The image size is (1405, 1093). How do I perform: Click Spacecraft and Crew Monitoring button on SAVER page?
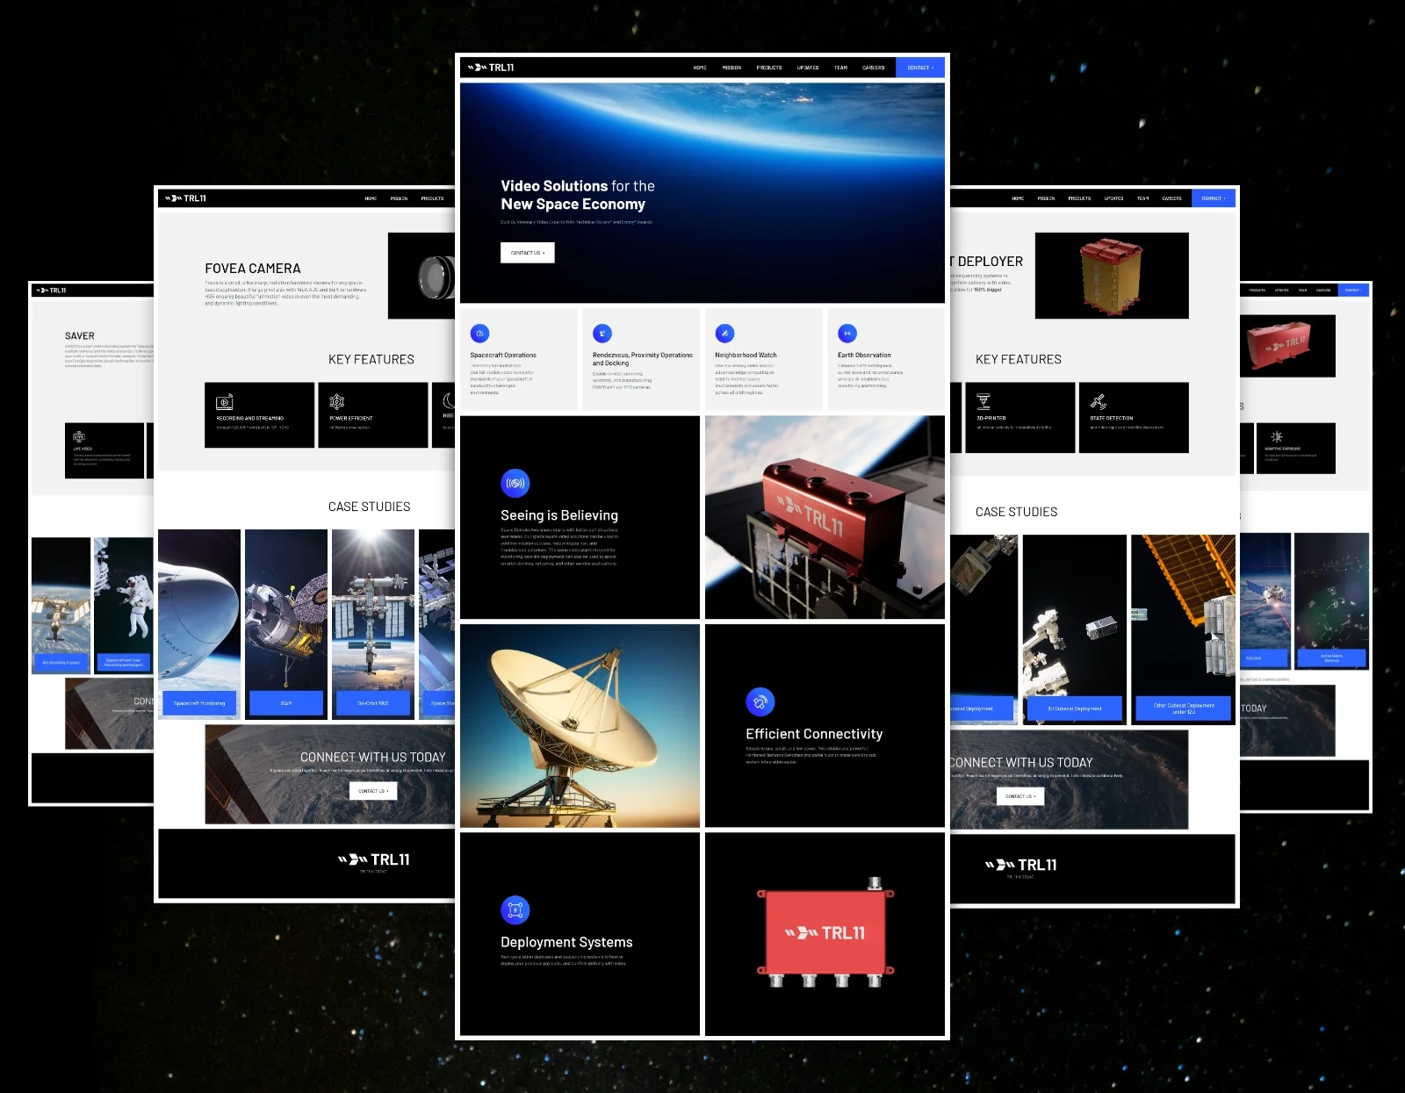[123, 662]
